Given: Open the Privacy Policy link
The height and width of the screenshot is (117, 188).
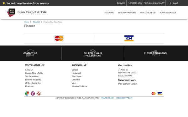Looking at the screenshot, I should pyautogui.click(x=107, y=98).
